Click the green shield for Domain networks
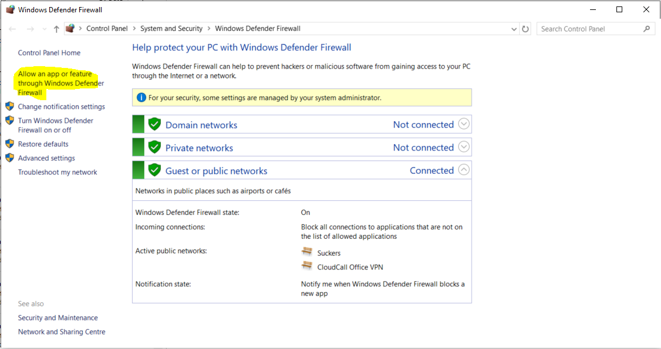 (x=154, y=124)
